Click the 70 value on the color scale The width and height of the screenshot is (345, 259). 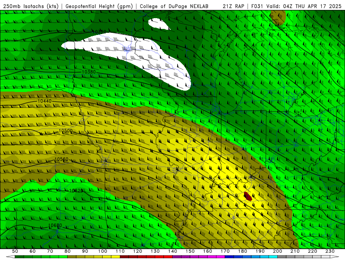pyautogui.click(x=50, y=251)
